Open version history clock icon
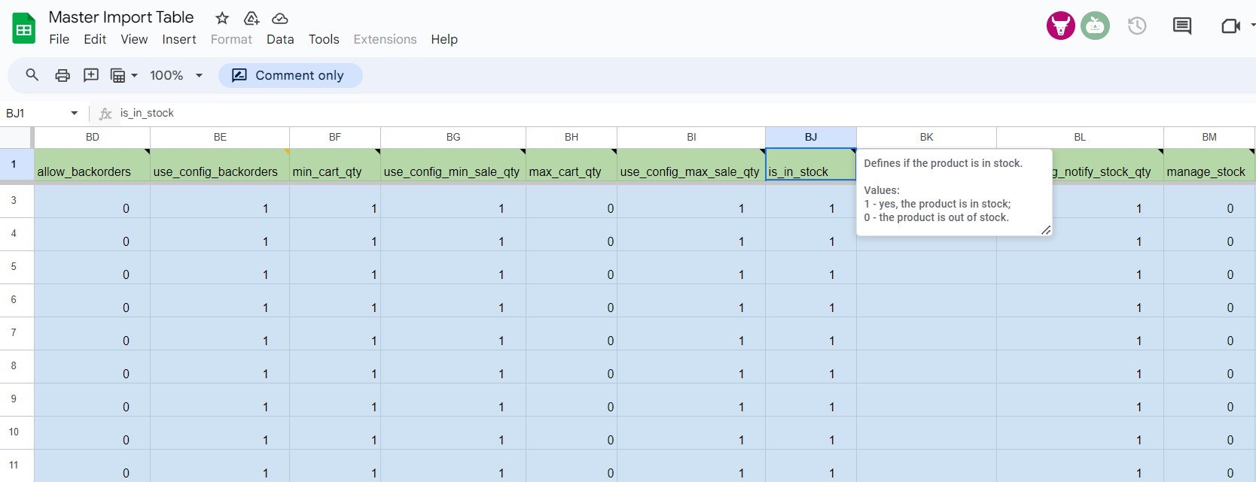 tap(1137, 26)
